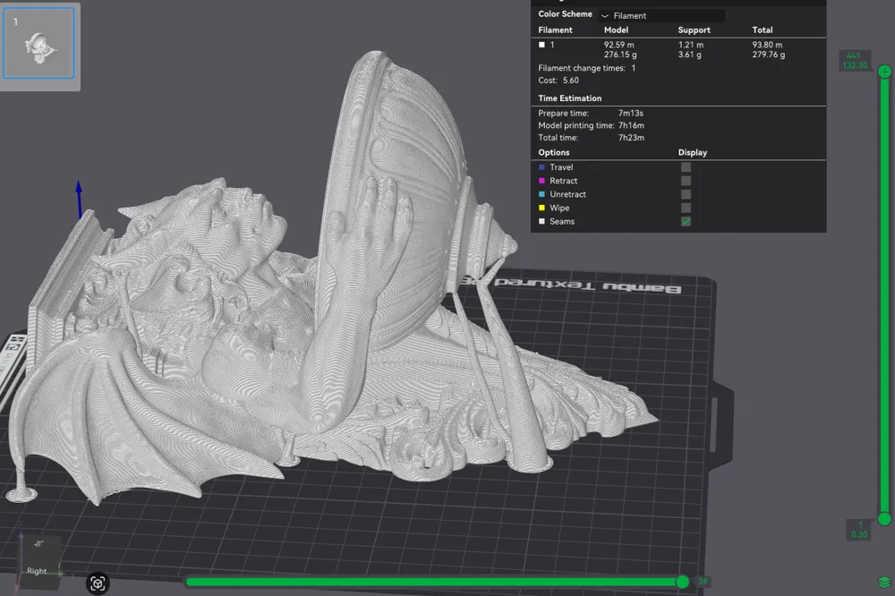Click the plus icon above the vertical layer slider
The height and width of the screenshot is (596, 895).
tap(884, 71)
